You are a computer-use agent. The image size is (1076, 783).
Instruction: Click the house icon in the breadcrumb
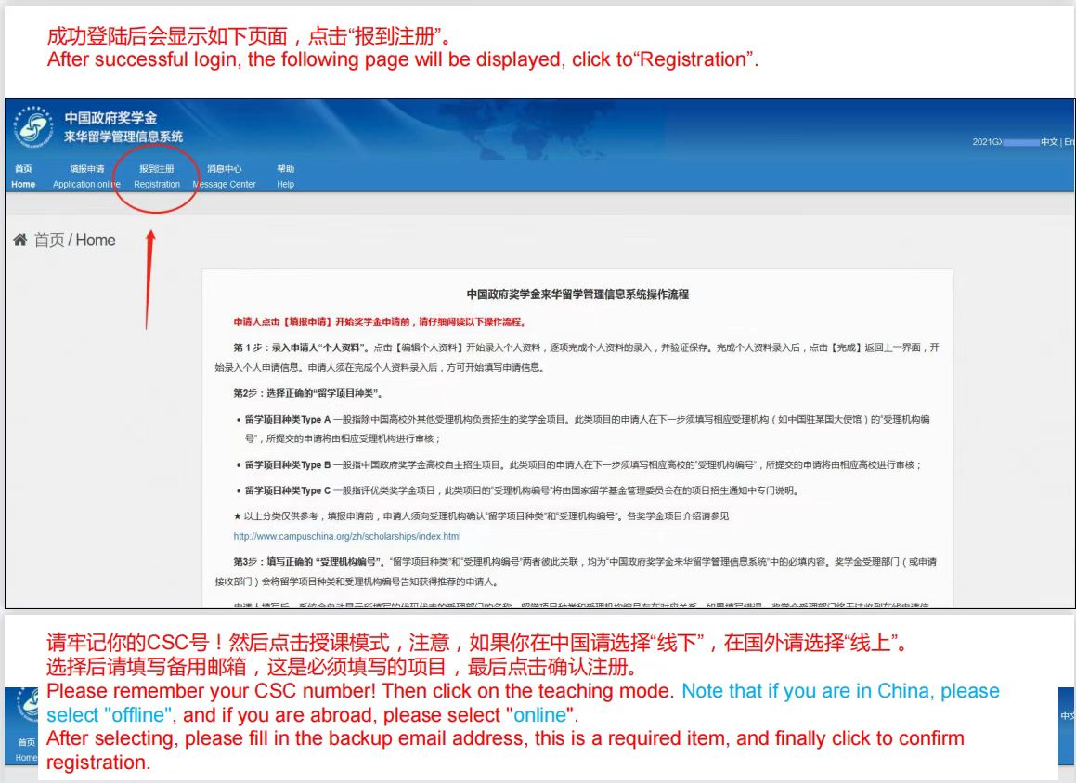pyautogui.click(x=19, y=240)
